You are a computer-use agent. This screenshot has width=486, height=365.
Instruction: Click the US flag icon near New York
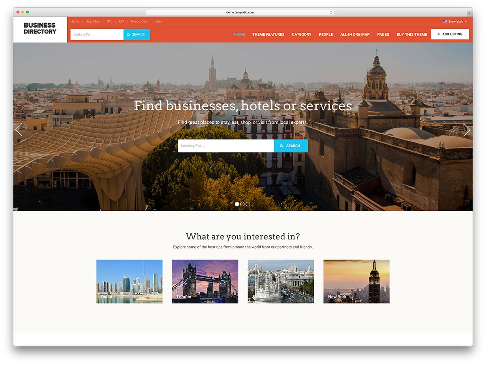click(445, 21)
